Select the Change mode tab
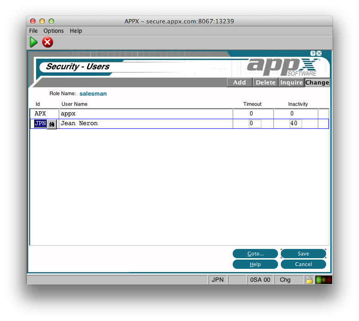 317,83
